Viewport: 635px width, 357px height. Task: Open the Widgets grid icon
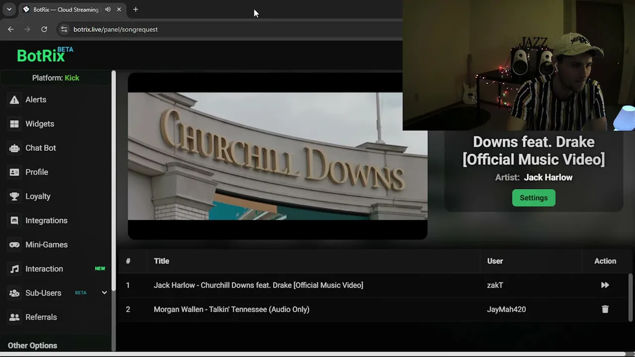(14, 124)
